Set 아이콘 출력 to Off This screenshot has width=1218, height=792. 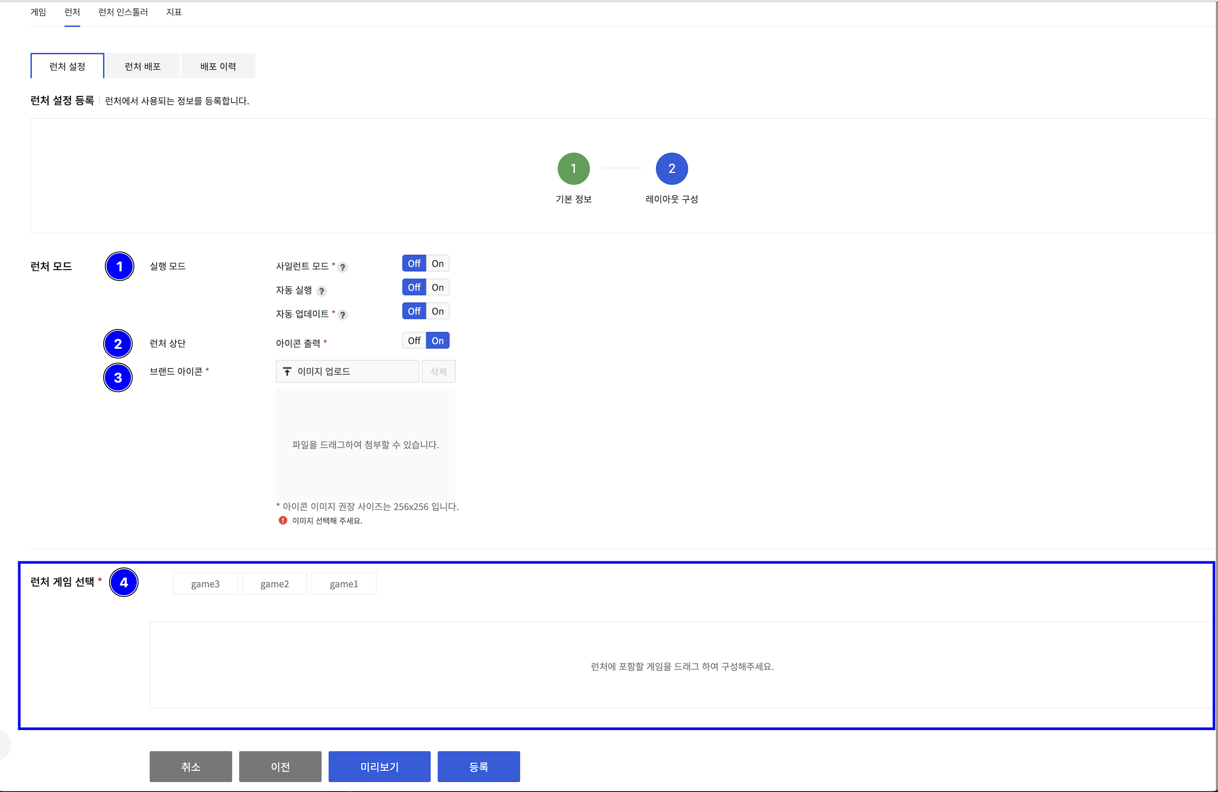pyautogui.click(x=414, y=340)
